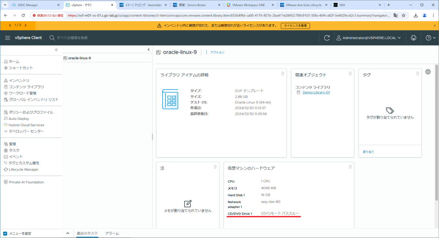Open タグとカスタム属性
Viewport: 439px width, 238px height.
point(21,163)
